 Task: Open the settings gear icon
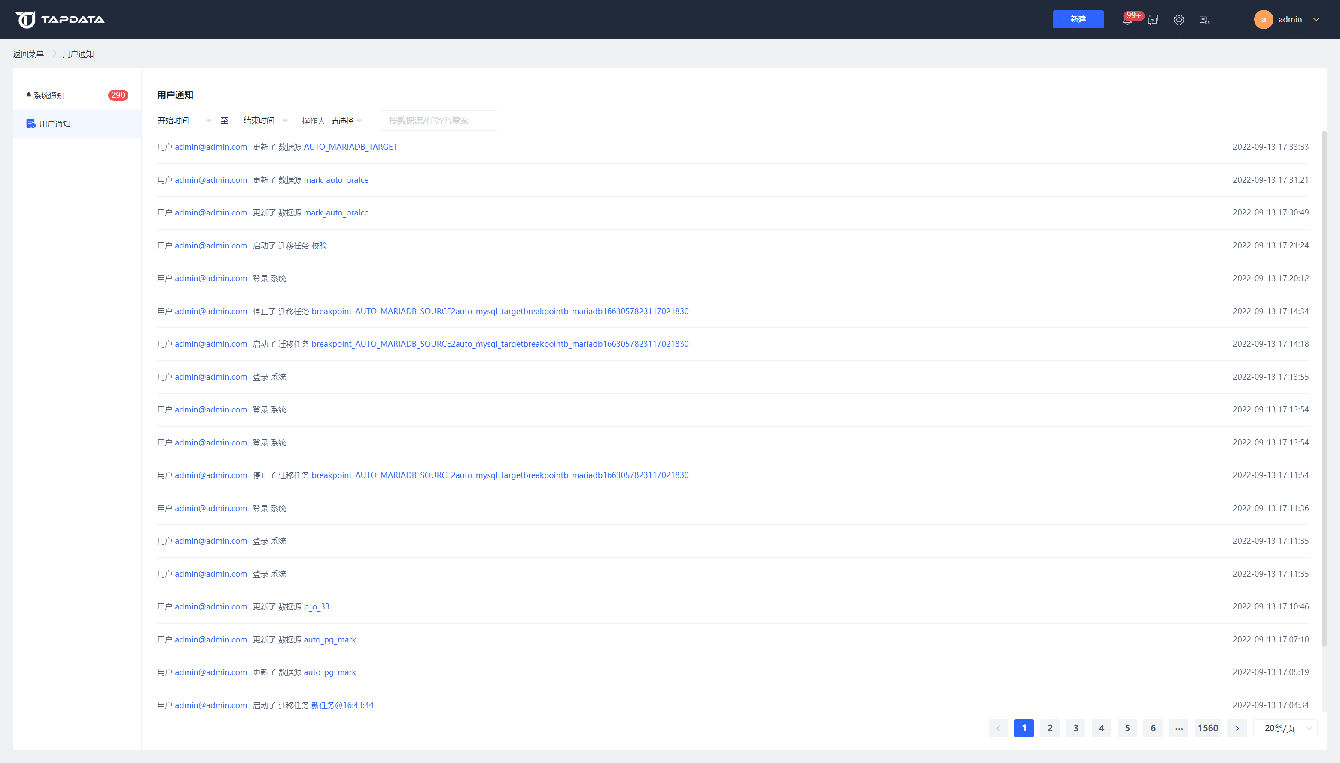pyautogui.click(x=1179, y=20)
